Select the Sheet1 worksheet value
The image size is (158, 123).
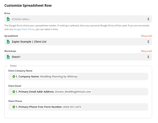tap(16, 57)
